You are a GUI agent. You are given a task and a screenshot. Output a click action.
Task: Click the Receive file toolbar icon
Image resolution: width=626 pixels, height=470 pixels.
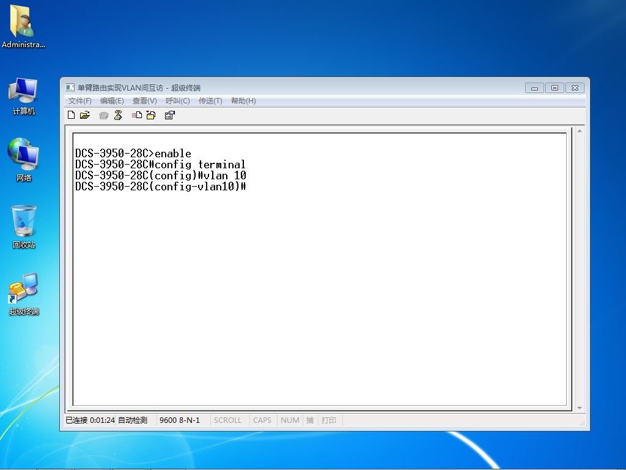[x=151, y=115]
